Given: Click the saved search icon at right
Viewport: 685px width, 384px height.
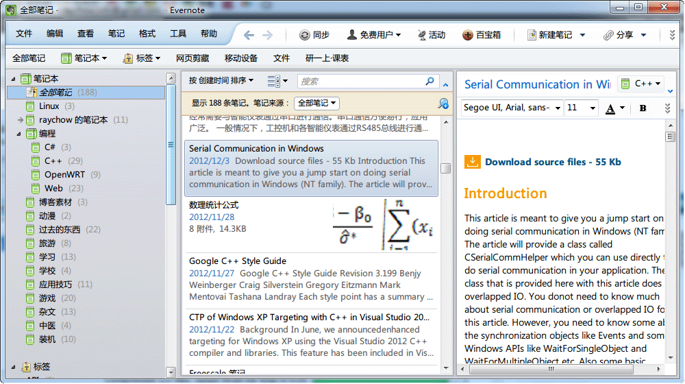Looking at the screenshot, I should point(443,104).
